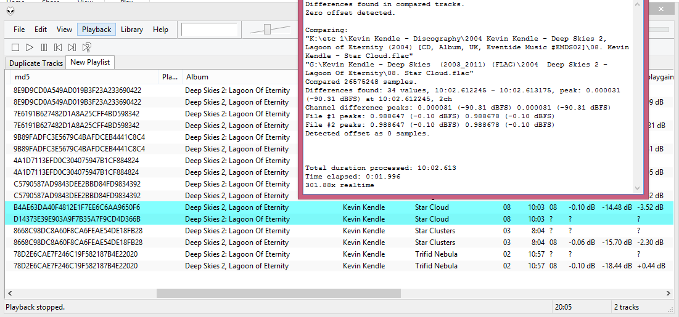The image size is (679, 317).
Task: Click '301.88x realtime' line in compare report
Action: pos(339,185)
